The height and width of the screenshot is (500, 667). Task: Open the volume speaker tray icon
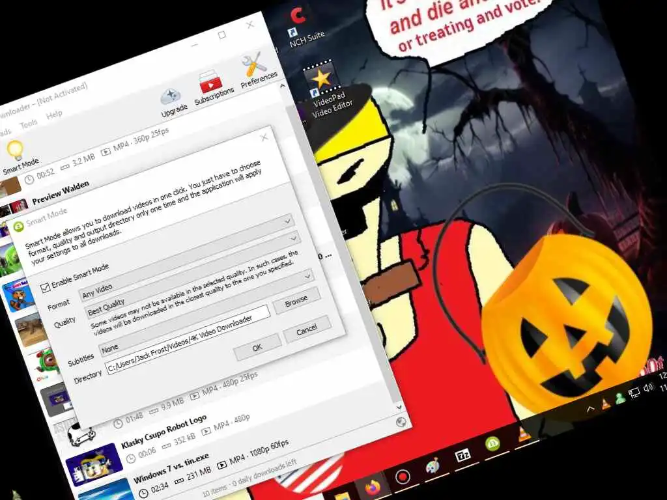tap(648, 388)
